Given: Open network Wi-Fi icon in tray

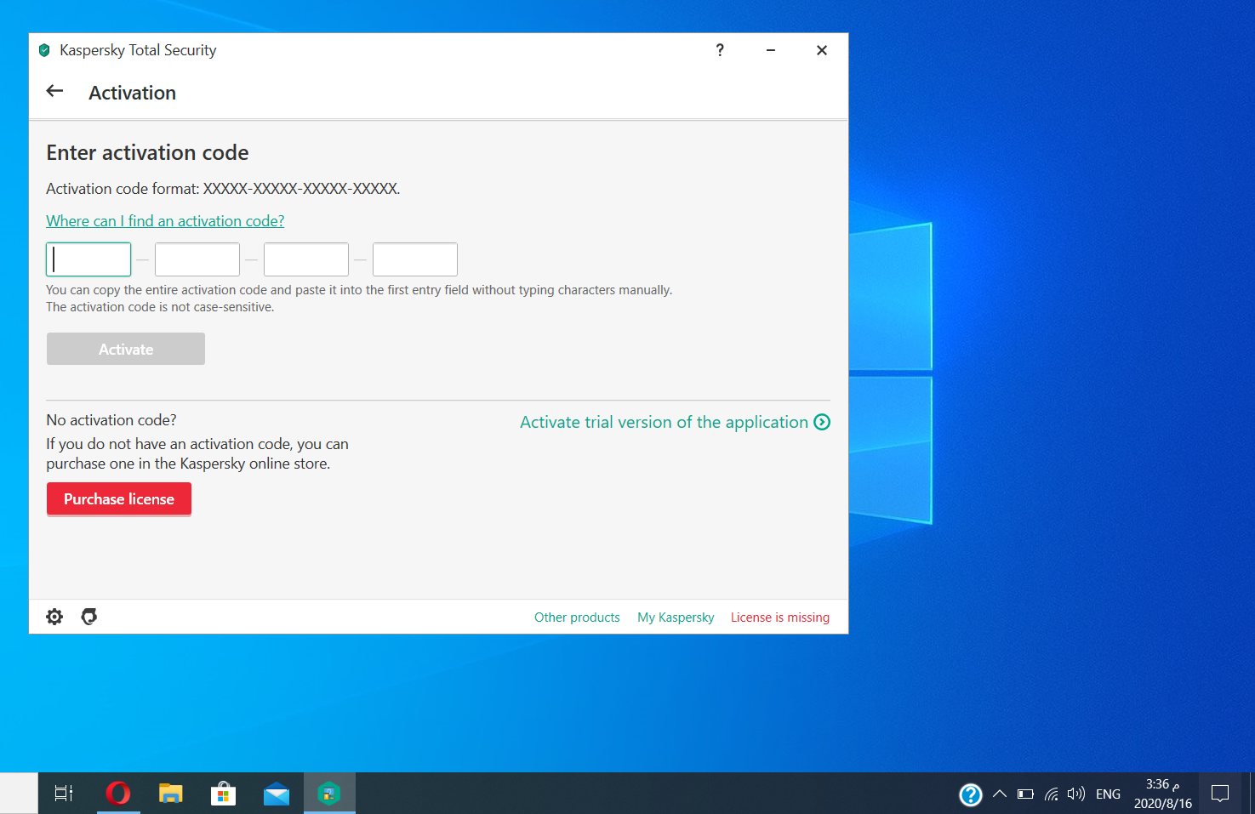Looking at the screenshot, I should coord(1052,794).
